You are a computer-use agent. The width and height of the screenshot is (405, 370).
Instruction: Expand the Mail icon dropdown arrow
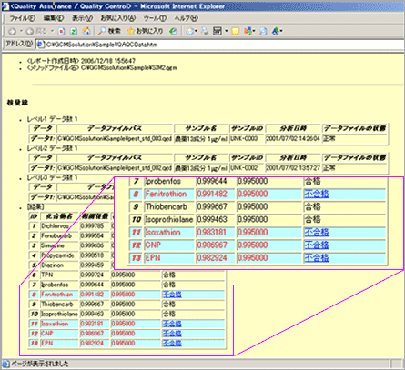click(197, 31)
